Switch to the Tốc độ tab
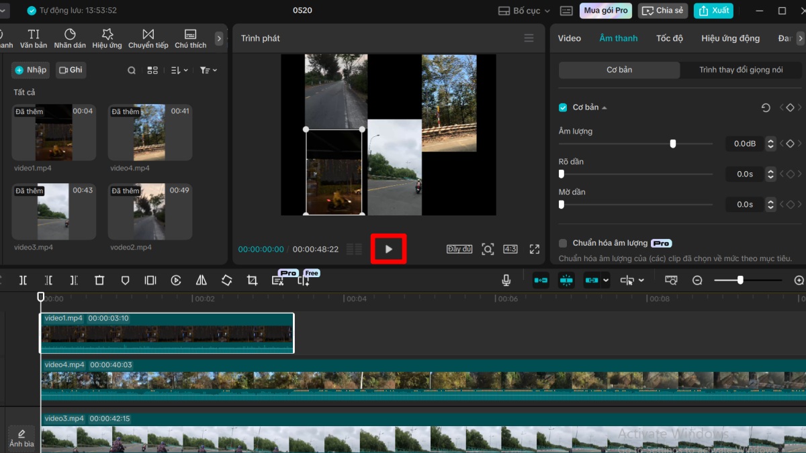This screenshot has height=453, width=806. pos(669,38)
